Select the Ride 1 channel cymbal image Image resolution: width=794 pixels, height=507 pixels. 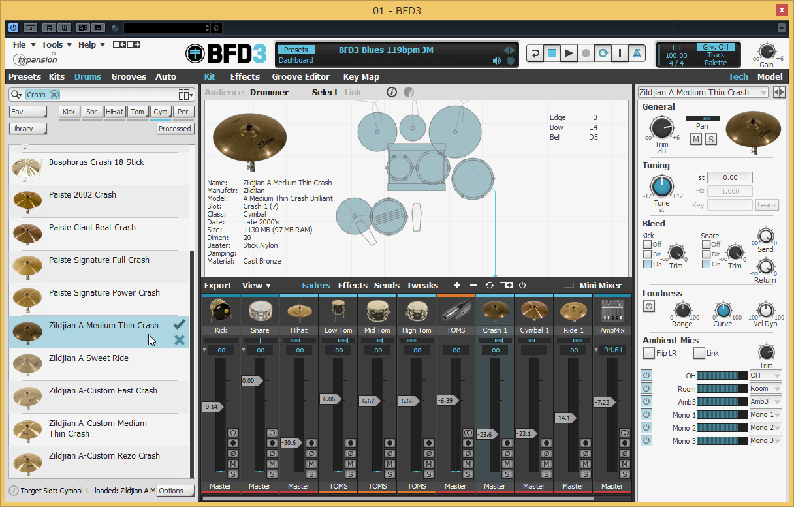pos(573,311)
